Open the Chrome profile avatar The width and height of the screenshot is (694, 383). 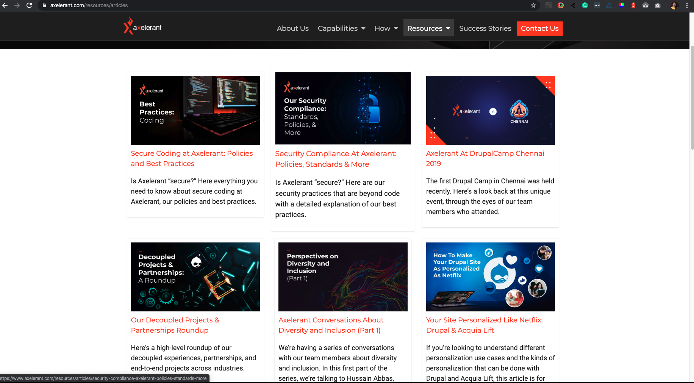click(674, 5)
